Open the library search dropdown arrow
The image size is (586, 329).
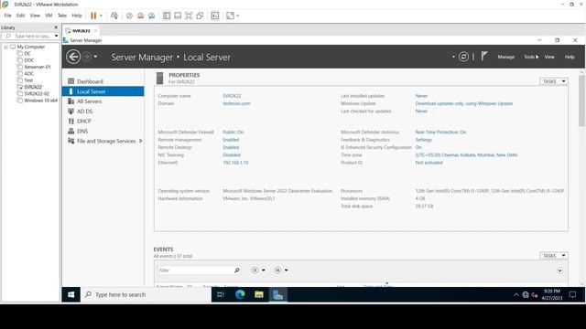56,37
